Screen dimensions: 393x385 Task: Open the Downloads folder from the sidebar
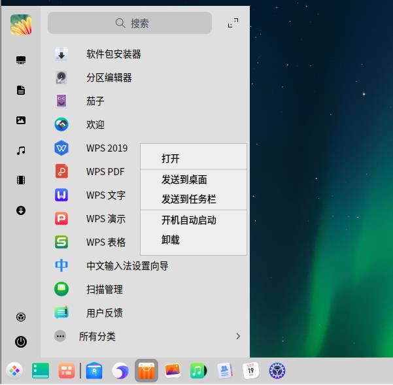(21, 210)
